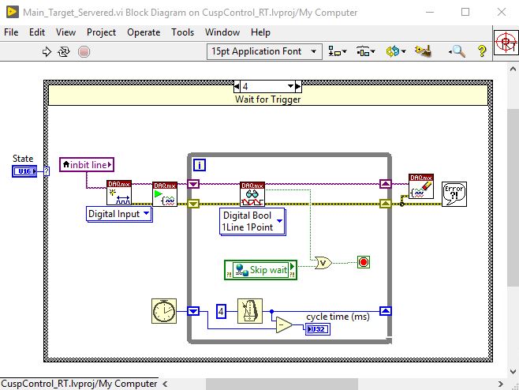Viewport: 519px width, 390px height.
Task: Click the vertical scrollbar up arrow
Action: (x=513, y=69)
